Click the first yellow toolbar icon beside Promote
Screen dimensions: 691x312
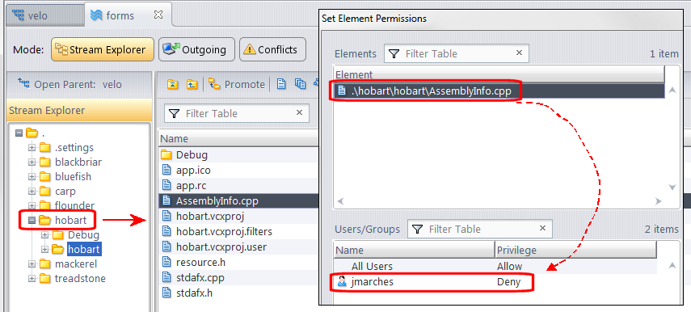click(x=173, y=84)
